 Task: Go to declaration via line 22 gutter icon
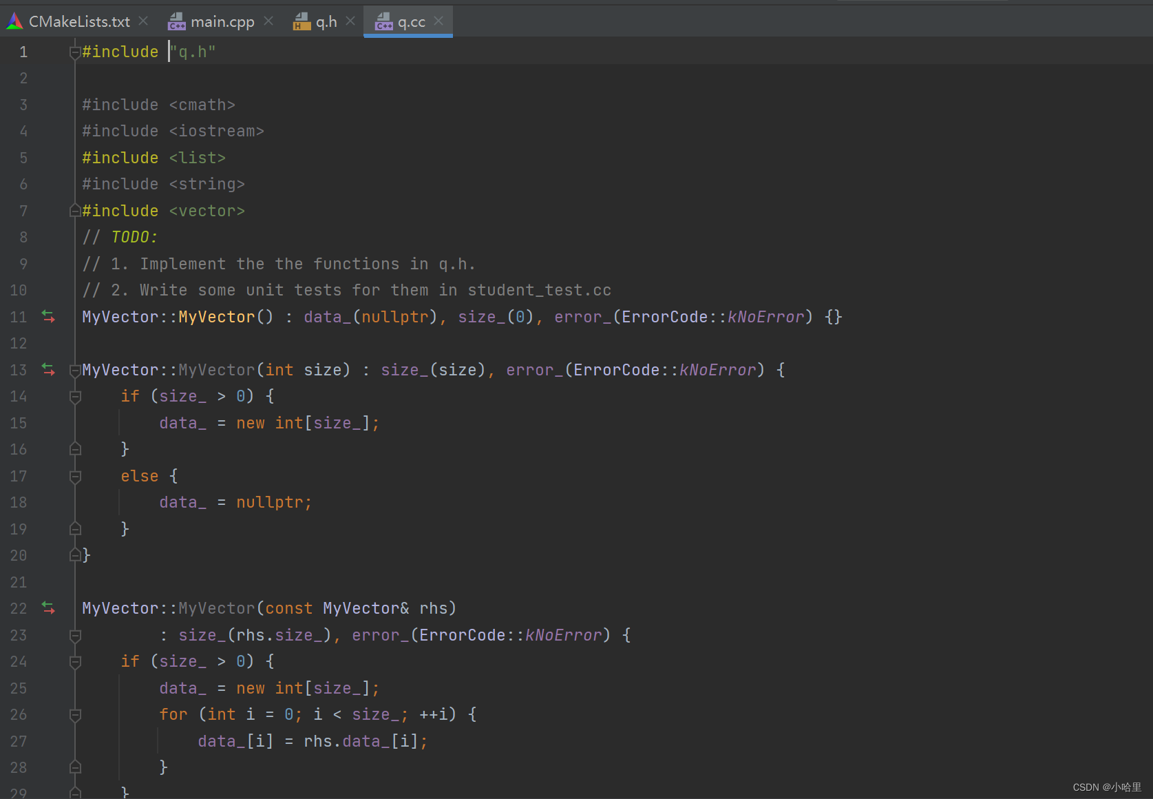(48, 608)
